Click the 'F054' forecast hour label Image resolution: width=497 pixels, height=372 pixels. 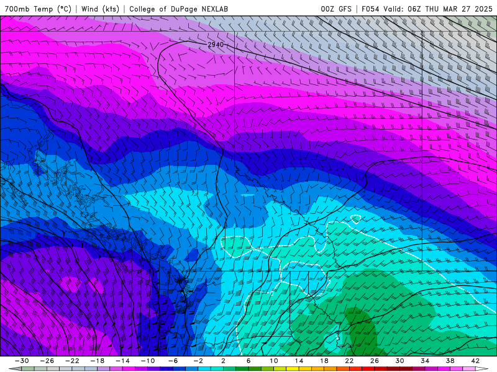(x=370, y=9)
